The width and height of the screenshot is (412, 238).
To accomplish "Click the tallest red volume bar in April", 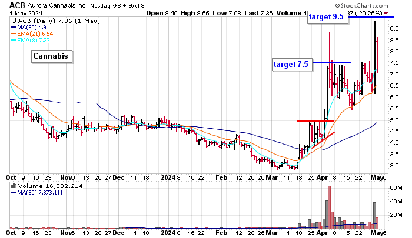I will (329, 207).
